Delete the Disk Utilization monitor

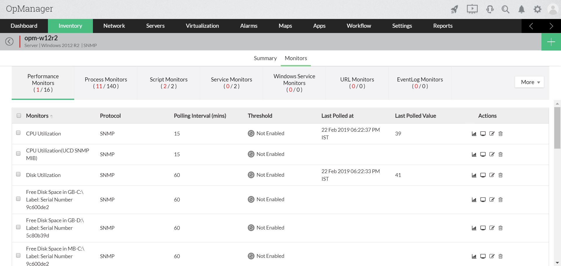pos(501,175)
